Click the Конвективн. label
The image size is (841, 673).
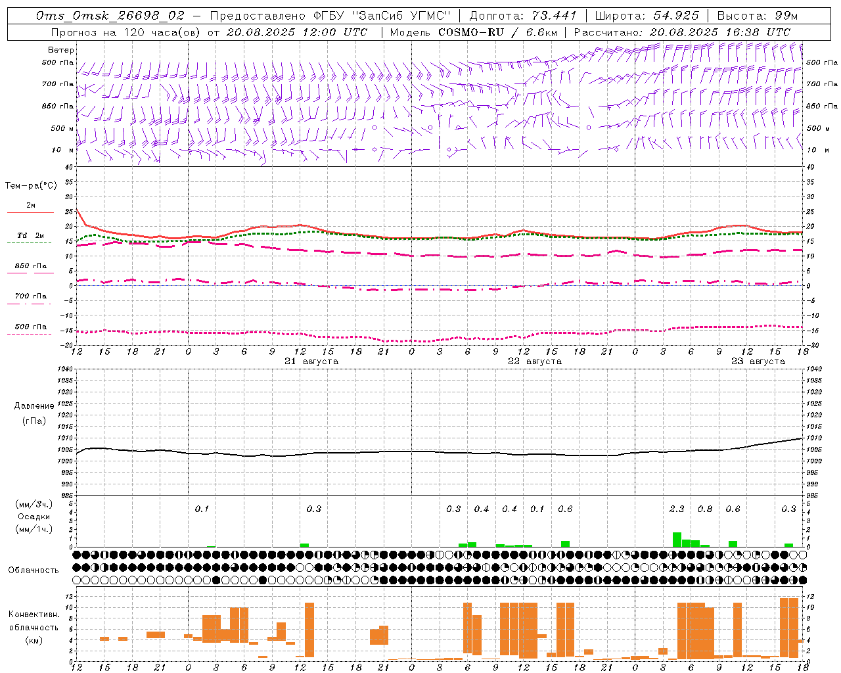tap(34, 615)
